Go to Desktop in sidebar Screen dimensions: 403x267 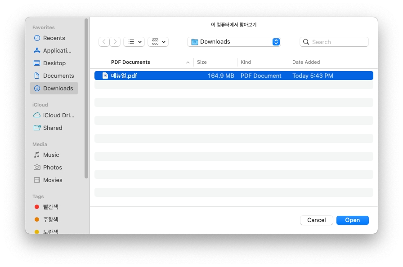tap(54, 63)
